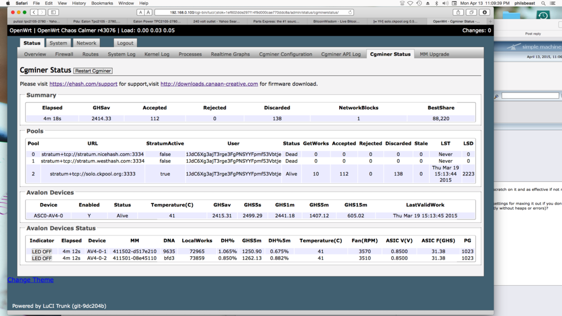
Task: Add a new tab with plus button
Action: 490,21
